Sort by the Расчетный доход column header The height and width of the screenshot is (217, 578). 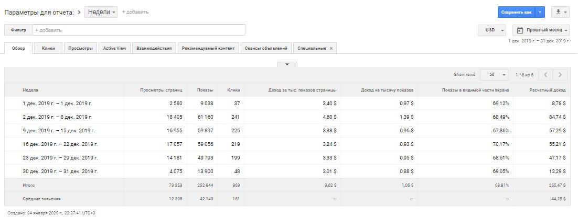[x=551, y=90]
